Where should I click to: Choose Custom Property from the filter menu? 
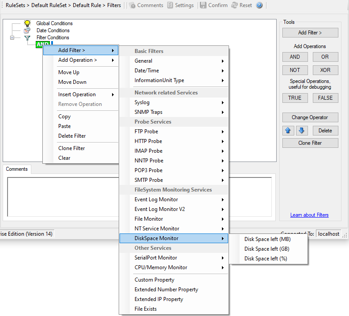click(x=154, y=280)
